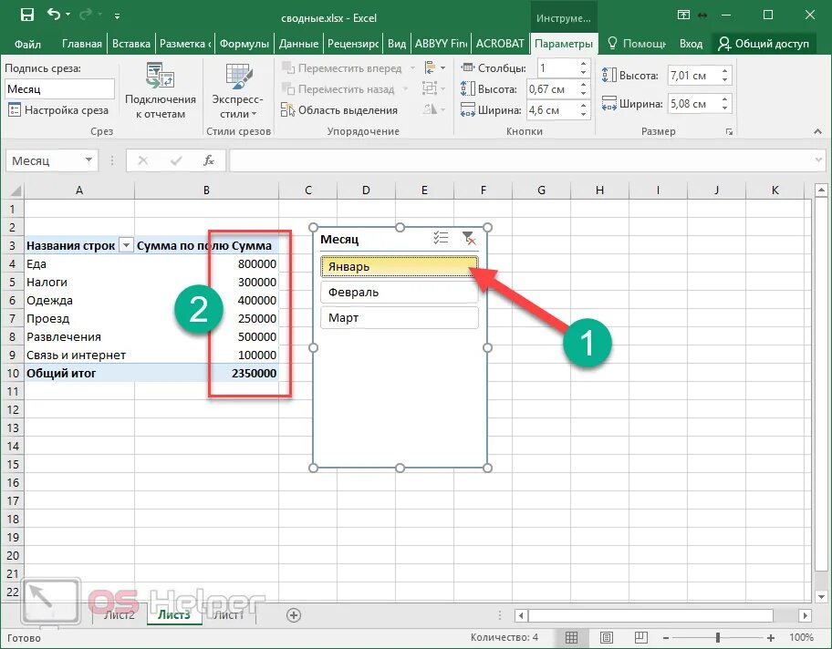Add a new sheet with plus icon
The width and height of the screenshot is (832, 649).
294,615
